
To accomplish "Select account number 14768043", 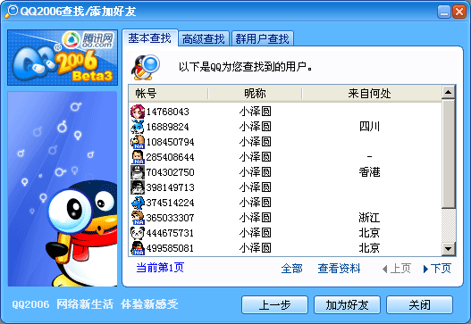I will click(x=168, y=112).
